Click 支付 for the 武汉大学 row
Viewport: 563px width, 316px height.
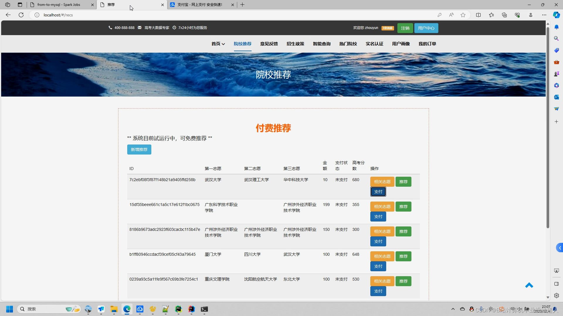click(378, 192)
